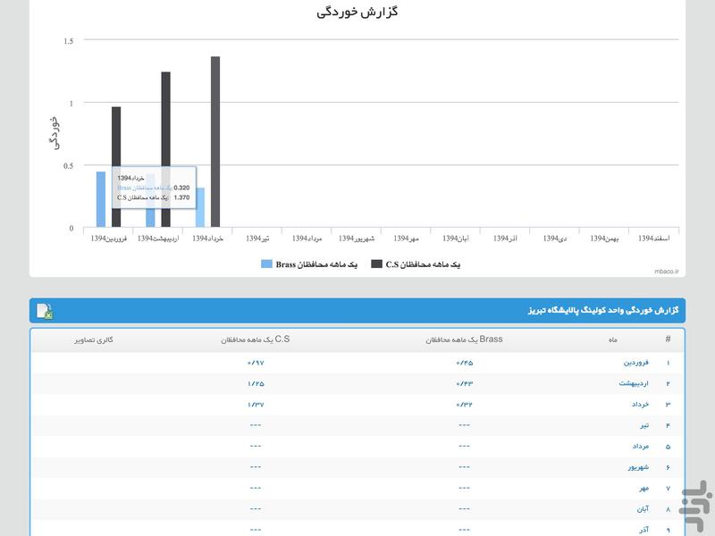Click the C.S dashes in the تیر row
Screen dimensions: 715x536
[x=256, y=425]
